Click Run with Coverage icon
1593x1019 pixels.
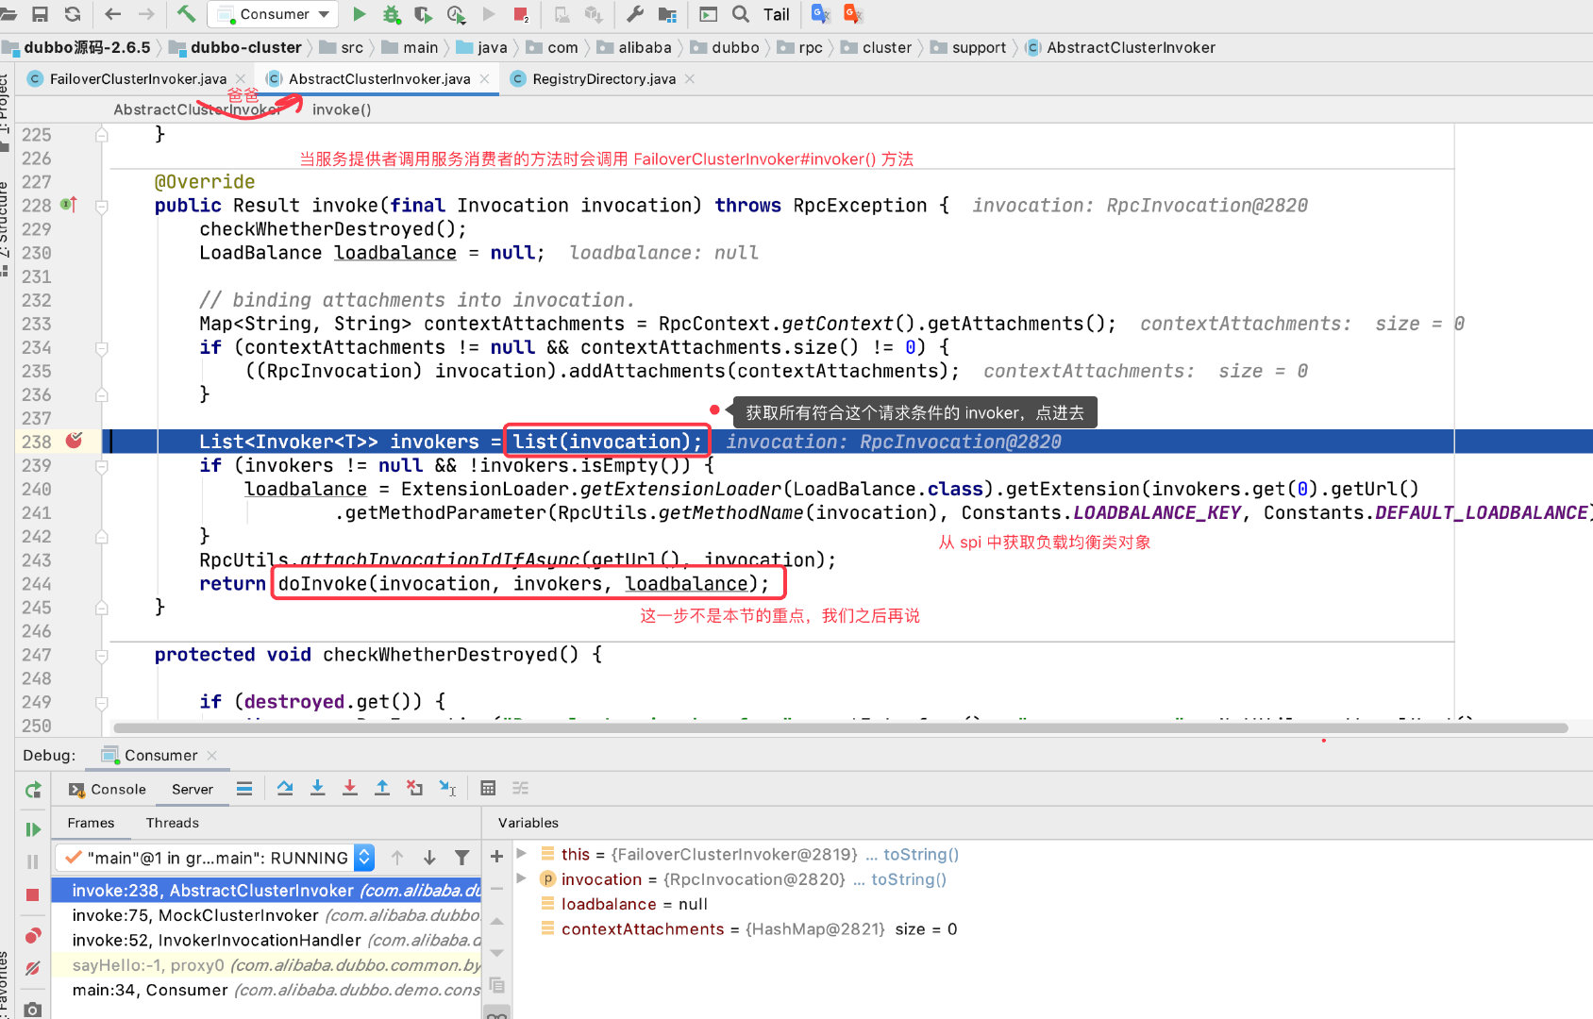coord(424,14)
